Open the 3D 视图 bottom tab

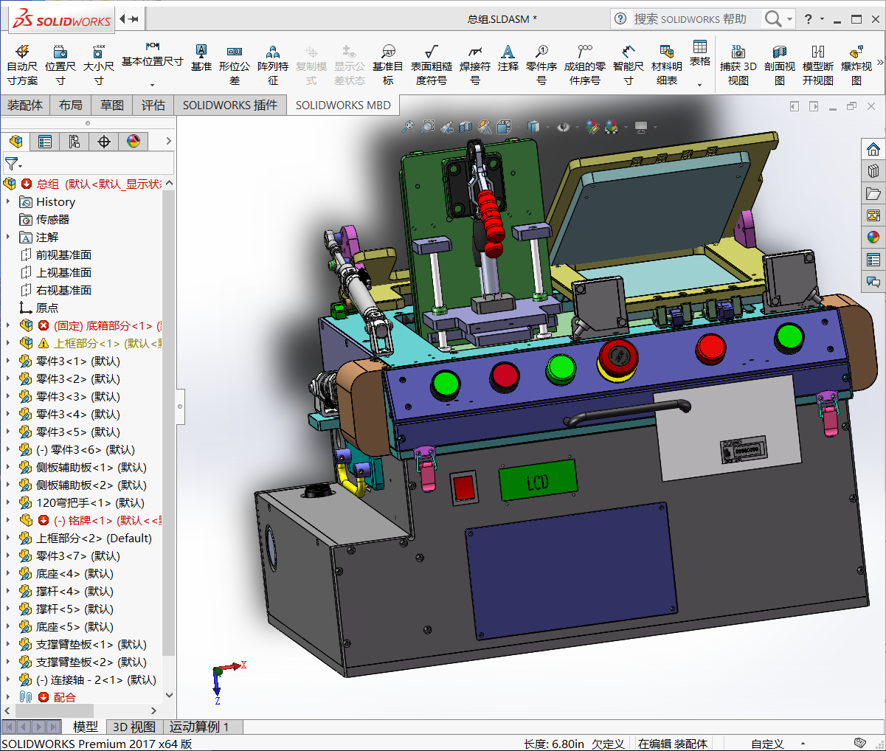(x=134, y=727)
